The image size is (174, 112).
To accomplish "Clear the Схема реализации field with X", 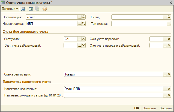I will [x=169, y=74].
